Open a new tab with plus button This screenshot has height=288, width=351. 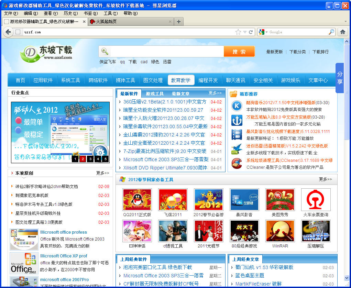(179, 22)
